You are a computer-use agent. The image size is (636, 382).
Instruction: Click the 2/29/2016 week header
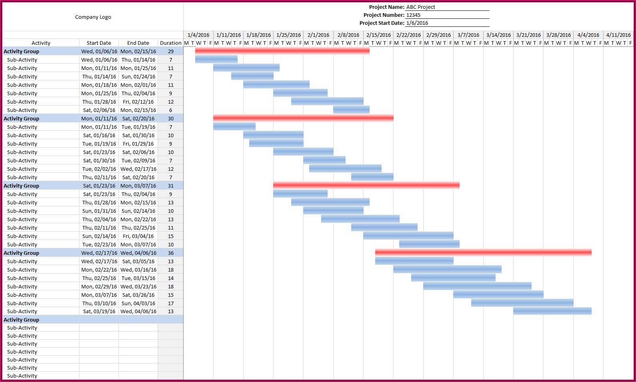tap(438, 35)
